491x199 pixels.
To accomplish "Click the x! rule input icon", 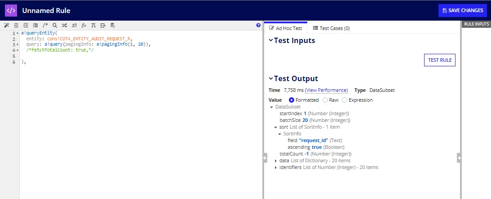I will pyautogui.click(x=74, y=25).
